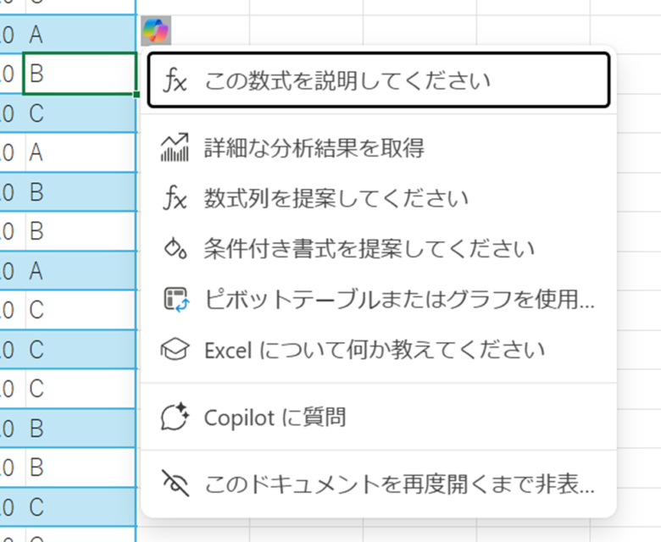The height and width of the screenshot is (542, 661).
Task: Select Excel について何か教えてください entry
Action: [375, 349]
